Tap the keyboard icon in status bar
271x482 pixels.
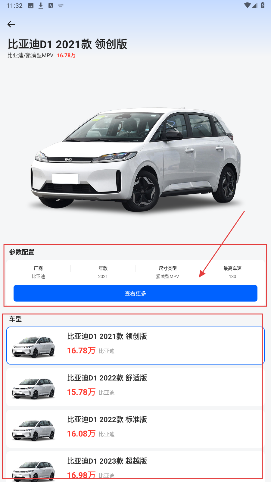point(61,5)
